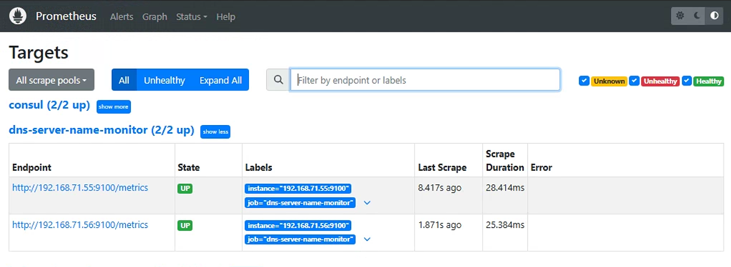Open the All scrape pools dropdown
The image size is (731, 267).
51,80
